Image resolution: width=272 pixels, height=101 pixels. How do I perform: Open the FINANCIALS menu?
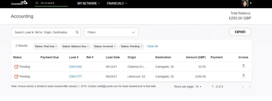(x=117, y=3)
